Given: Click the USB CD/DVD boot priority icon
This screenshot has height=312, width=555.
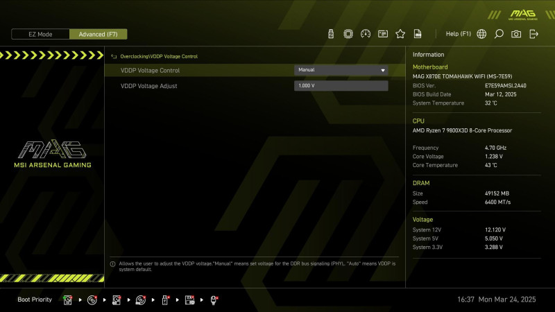Looking at the screenshot, I should [x=141, y=300].
